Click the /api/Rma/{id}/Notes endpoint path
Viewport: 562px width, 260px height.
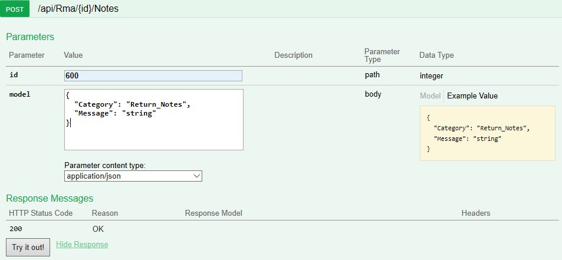(78, 9)
